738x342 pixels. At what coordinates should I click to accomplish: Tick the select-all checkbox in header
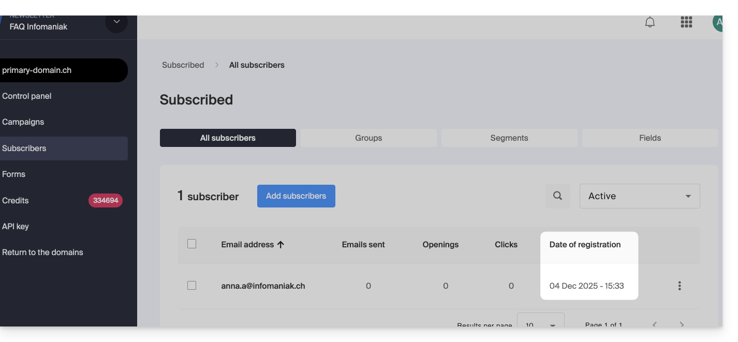tap(191, 244)
